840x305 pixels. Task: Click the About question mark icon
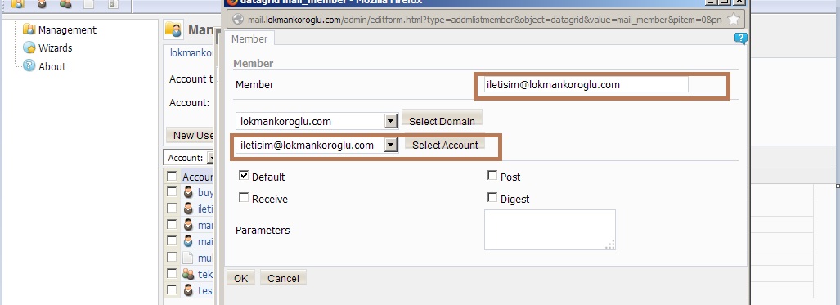[x=29, y=65]
